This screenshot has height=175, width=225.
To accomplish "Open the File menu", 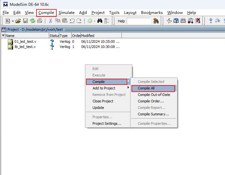I will [x=6, y=13].
